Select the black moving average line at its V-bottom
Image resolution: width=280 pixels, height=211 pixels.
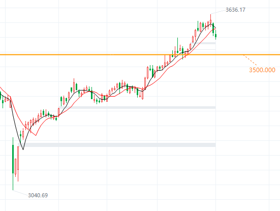[x=23, y=149]
